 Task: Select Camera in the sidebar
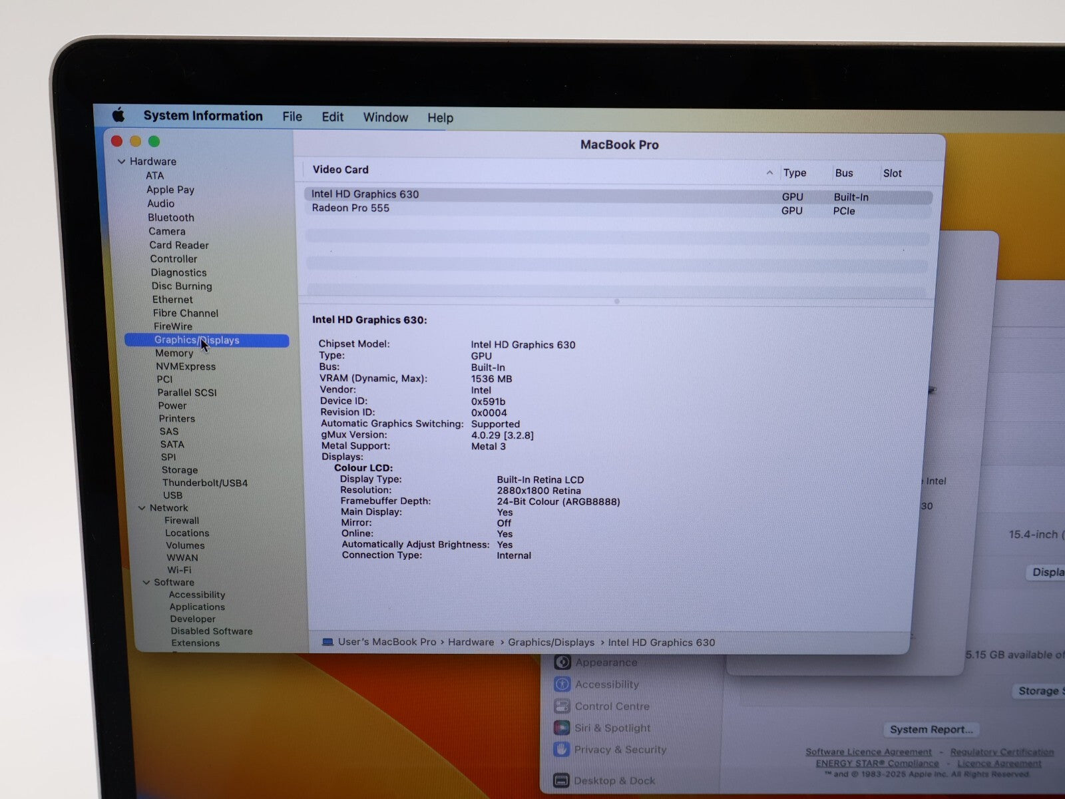pos(167,232)
